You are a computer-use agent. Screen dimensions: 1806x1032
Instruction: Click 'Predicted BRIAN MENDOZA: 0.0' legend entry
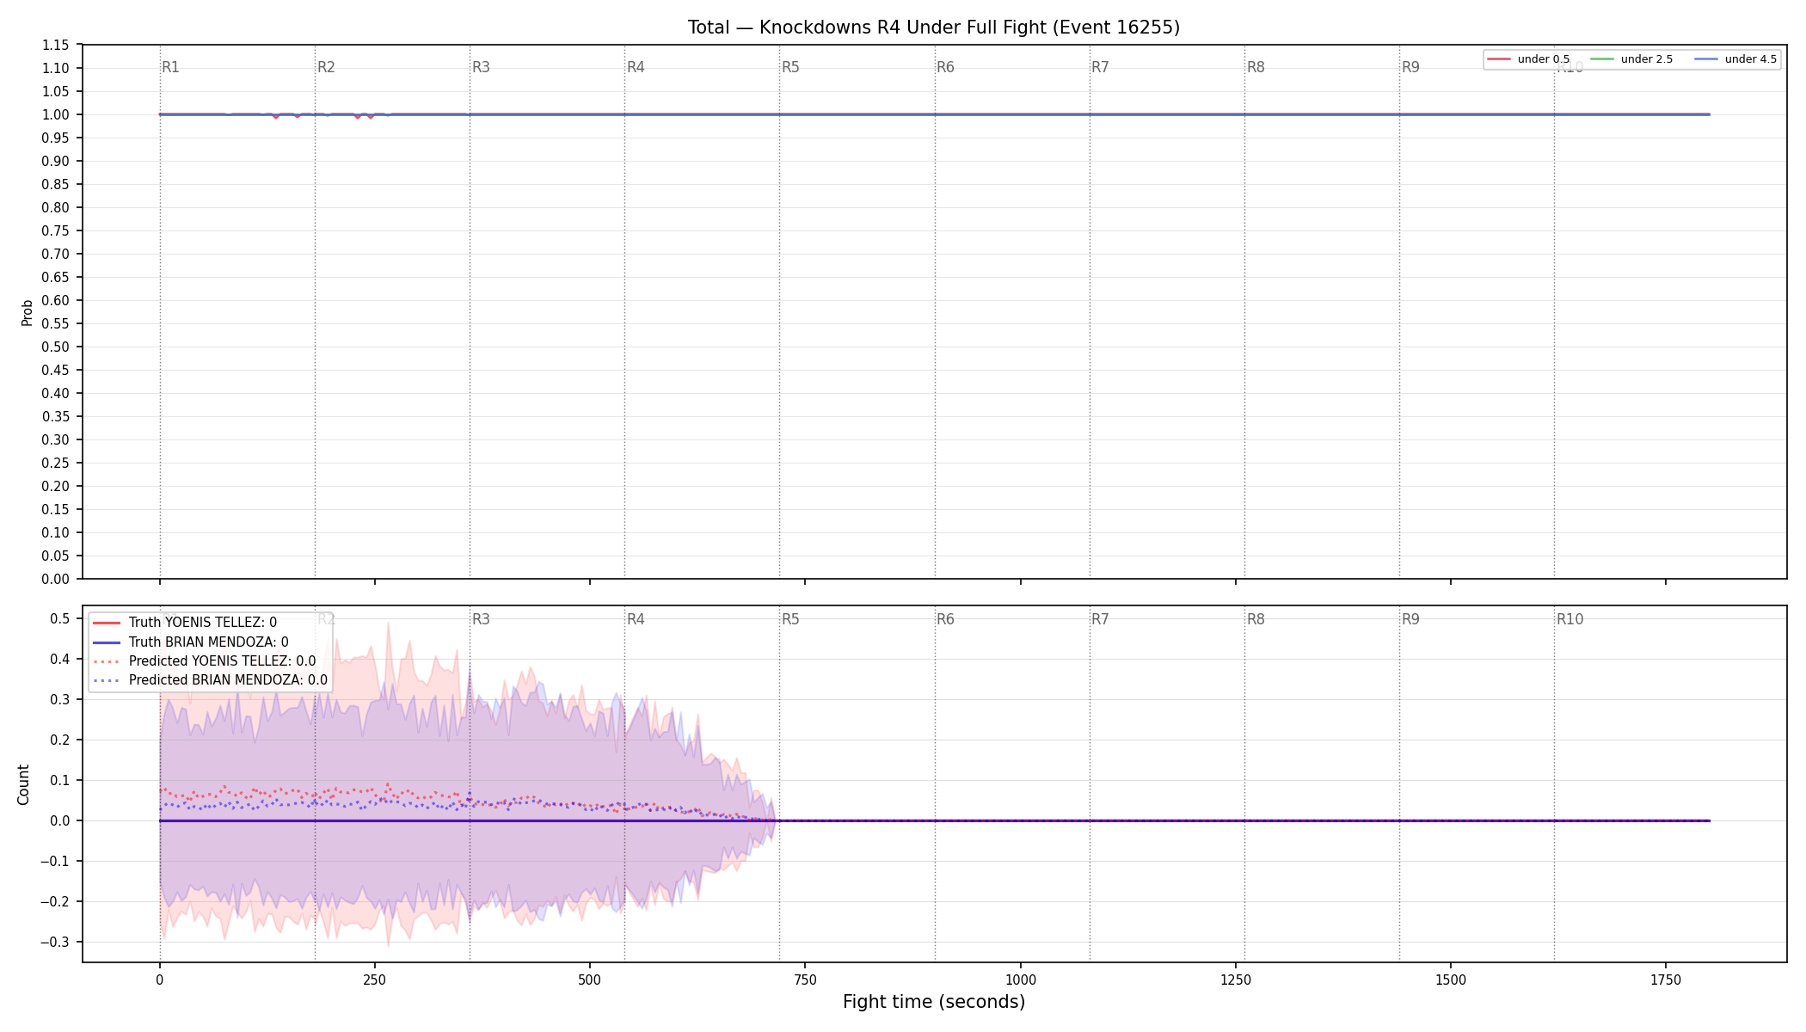click(x=210, y=680)
